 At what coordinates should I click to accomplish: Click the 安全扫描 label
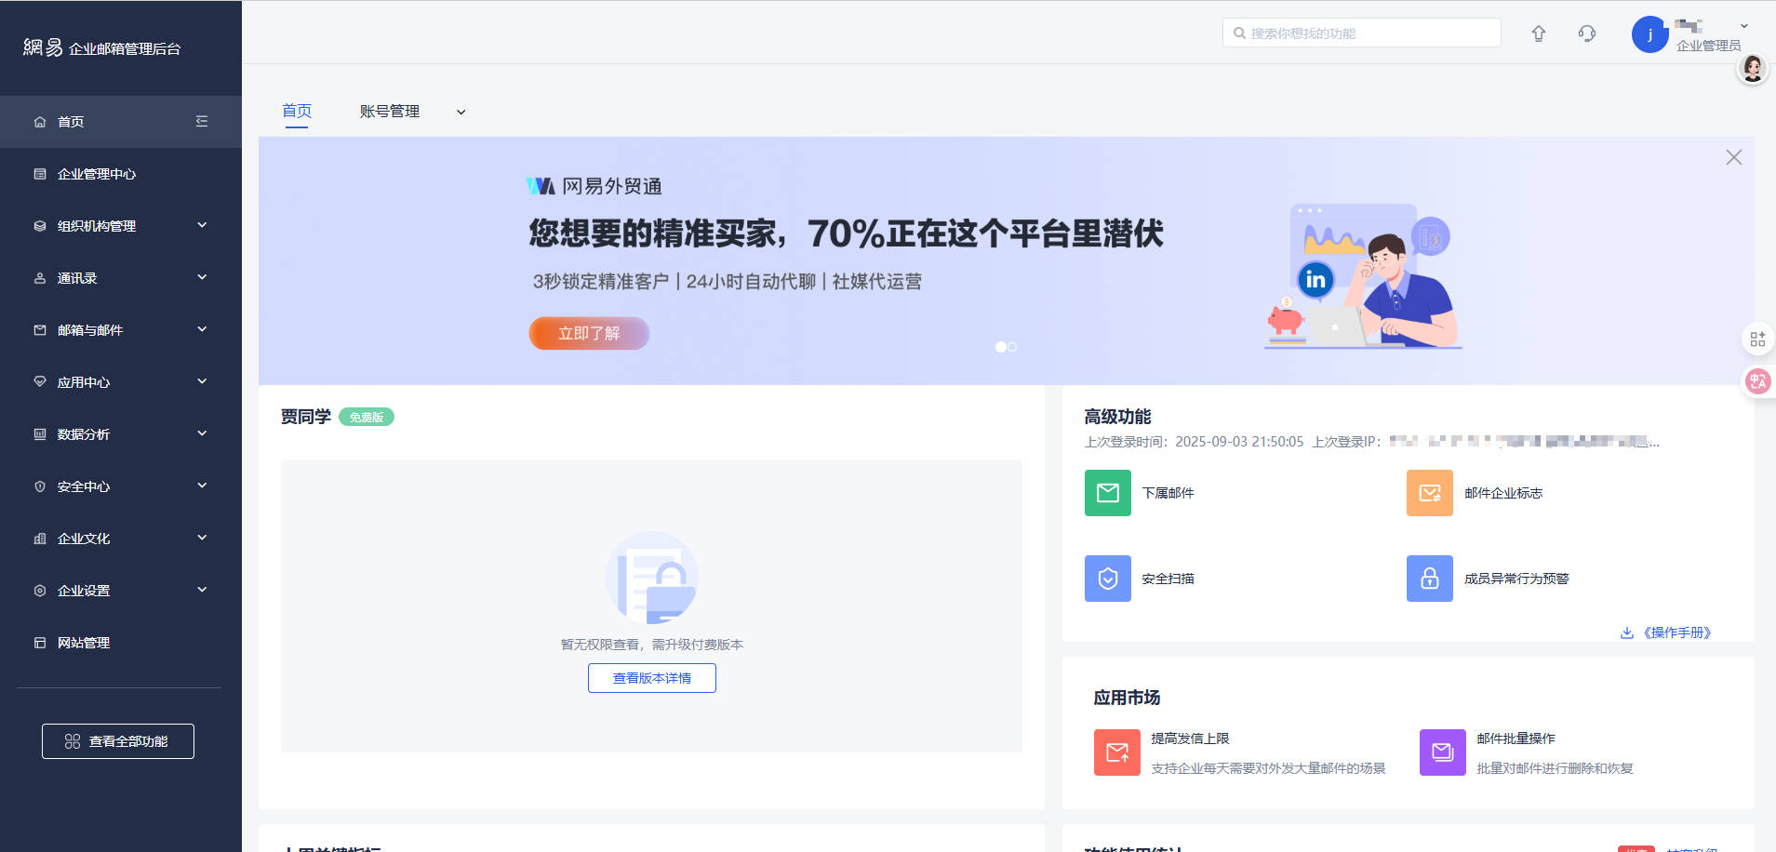[x=1168, y=579]
